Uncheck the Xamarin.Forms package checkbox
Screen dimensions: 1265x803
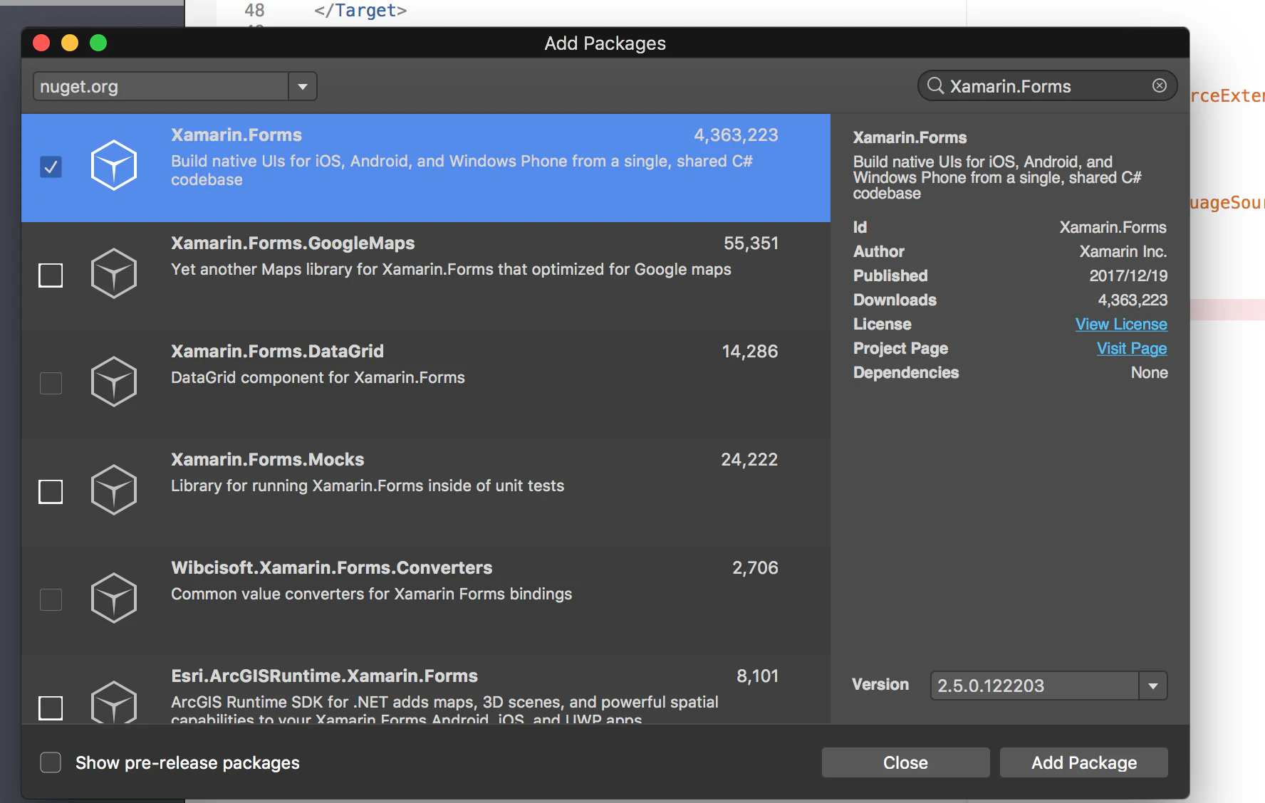(51, 167)
